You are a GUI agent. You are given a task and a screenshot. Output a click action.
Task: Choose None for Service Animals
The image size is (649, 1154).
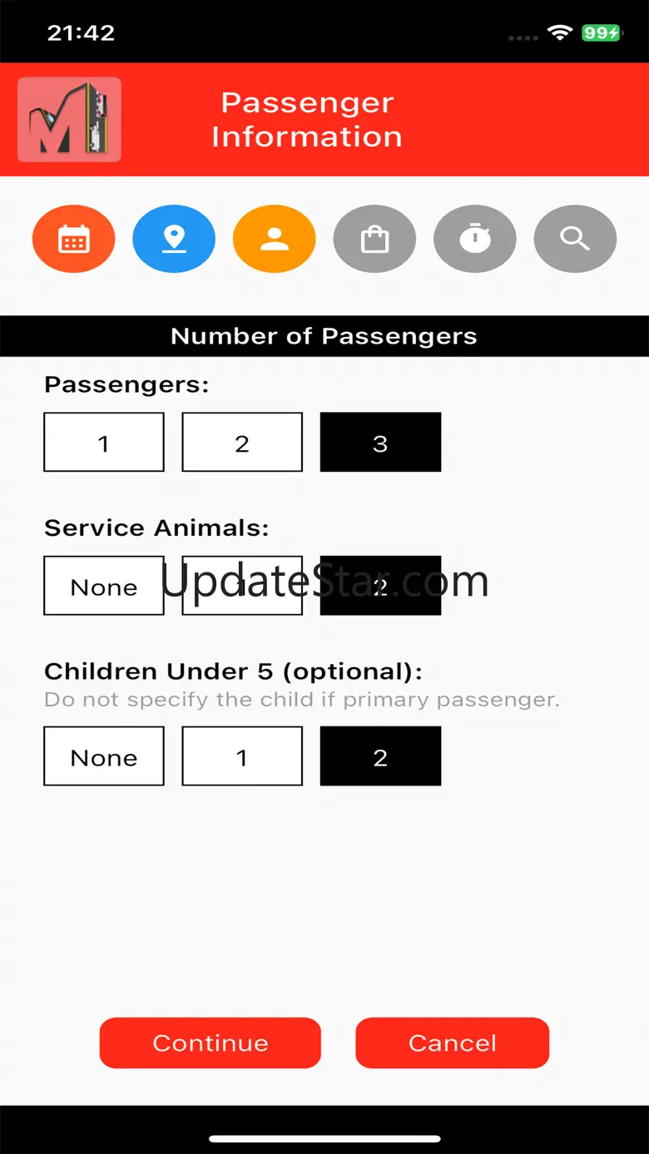coord(104,586)
